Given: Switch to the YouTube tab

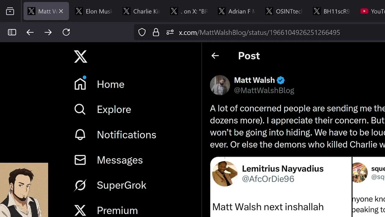Looking at the screenshot, I should point(372,11).
